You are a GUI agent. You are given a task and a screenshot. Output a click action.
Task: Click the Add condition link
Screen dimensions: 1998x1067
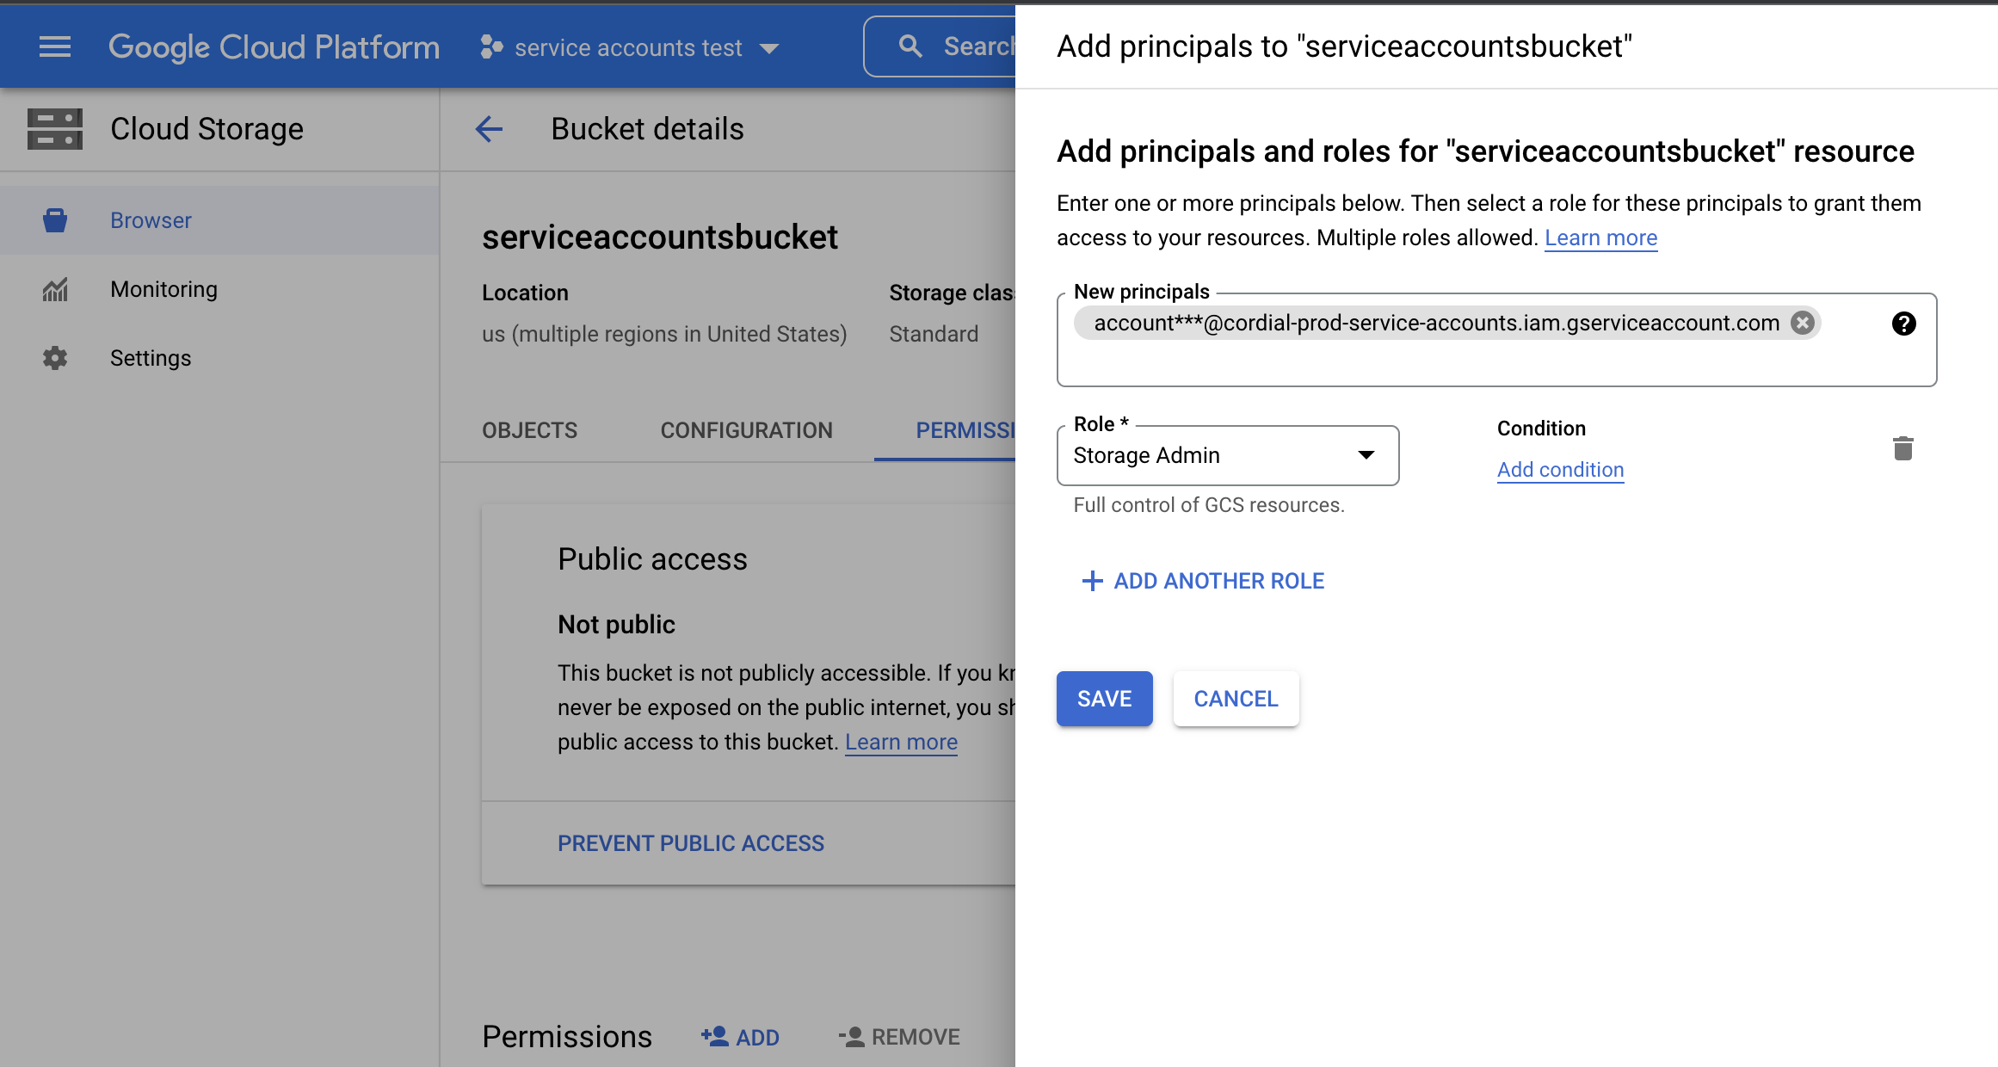tap(1560, 470)
